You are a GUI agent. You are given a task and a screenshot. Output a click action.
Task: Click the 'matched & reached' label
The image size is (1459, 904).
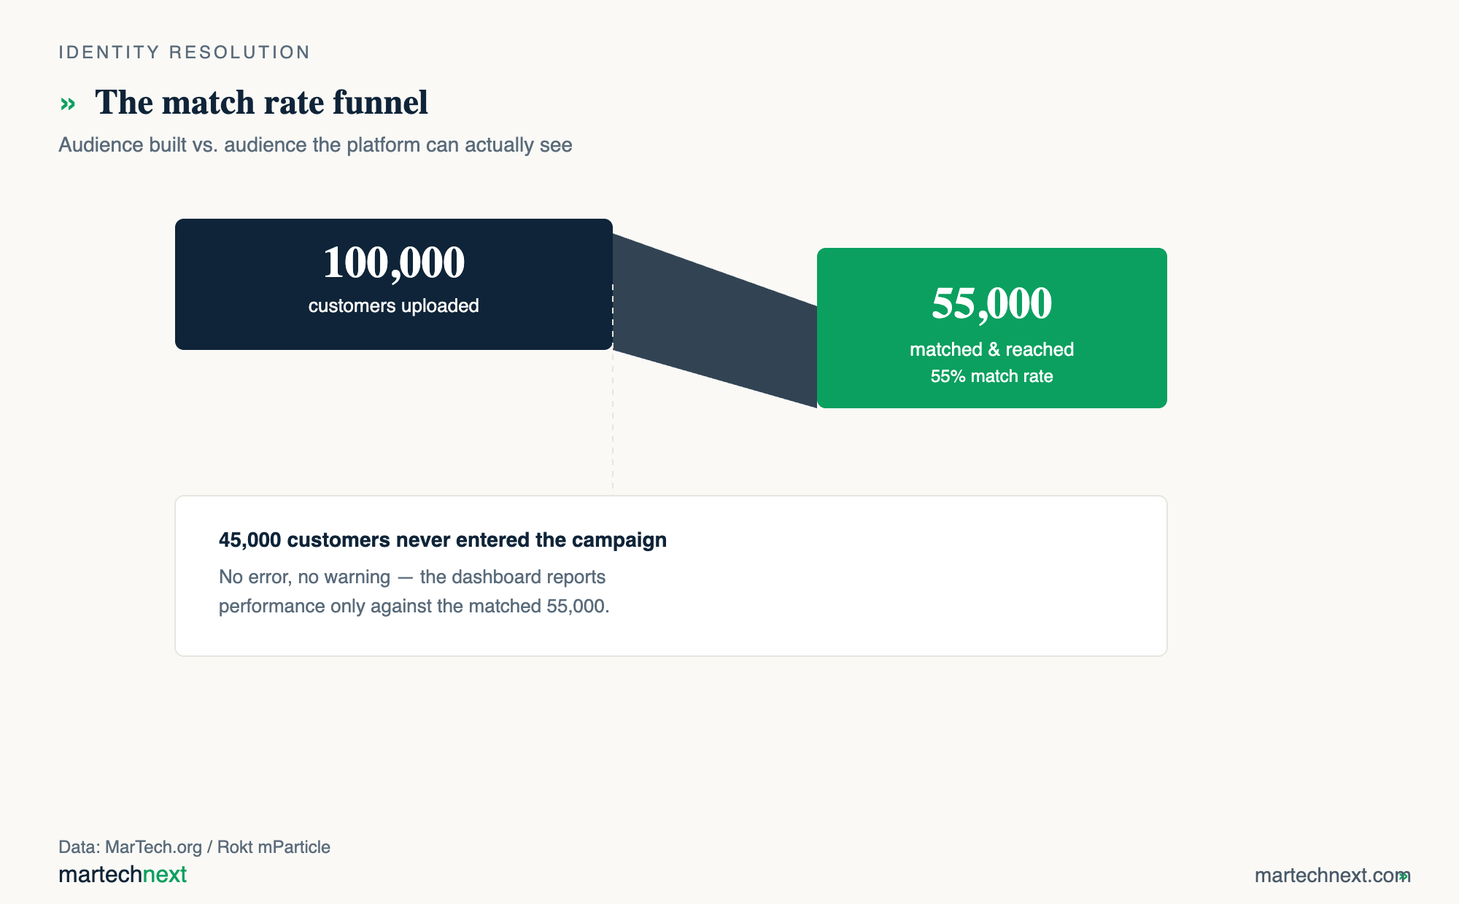tap(992, 349)
